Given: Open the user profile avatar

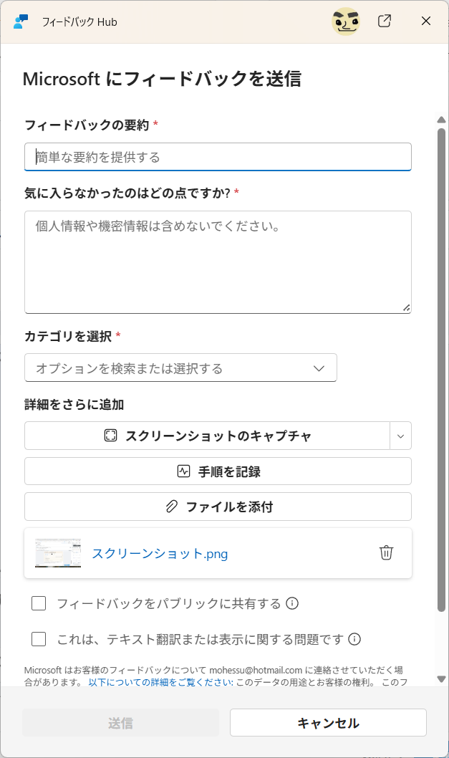Looking at the screenshot, I should (x=346, y=21).
